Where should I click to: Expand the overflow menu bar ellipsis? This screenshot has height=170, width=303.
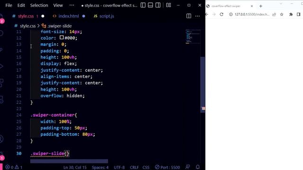point(71,5)
